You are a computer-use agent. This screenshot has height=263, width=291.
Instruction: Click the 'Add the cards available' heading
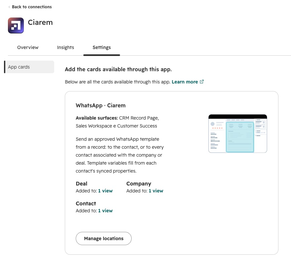pyautogui.click(x=118, y=69)
